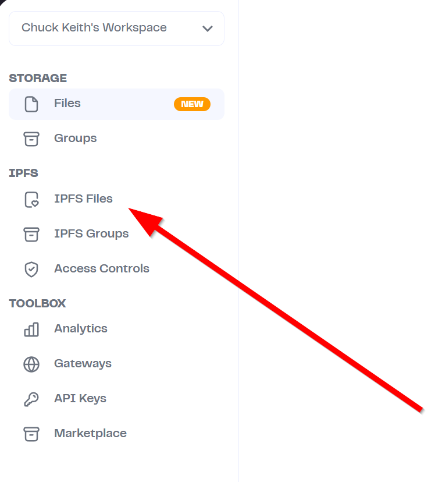The width and height of the screenshot is (435, 482).
Task: Click the Access Controls shield icon
Action: (31, 270)
